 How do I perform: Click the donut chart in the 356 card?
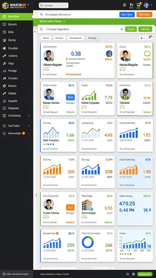point(87,242)
